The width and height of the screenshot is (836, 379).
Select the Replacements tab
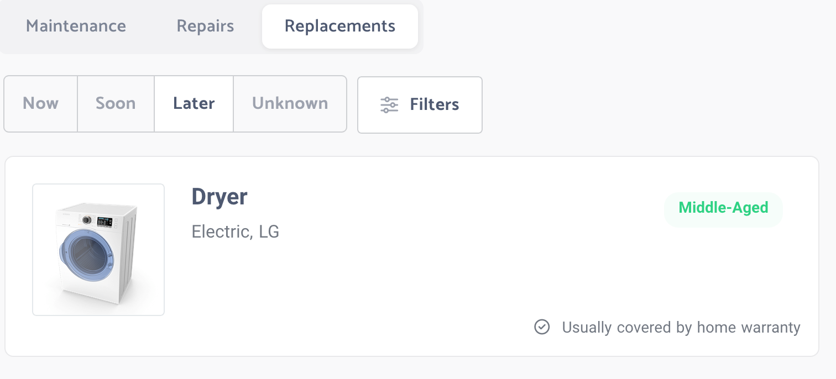pos(340,26)
